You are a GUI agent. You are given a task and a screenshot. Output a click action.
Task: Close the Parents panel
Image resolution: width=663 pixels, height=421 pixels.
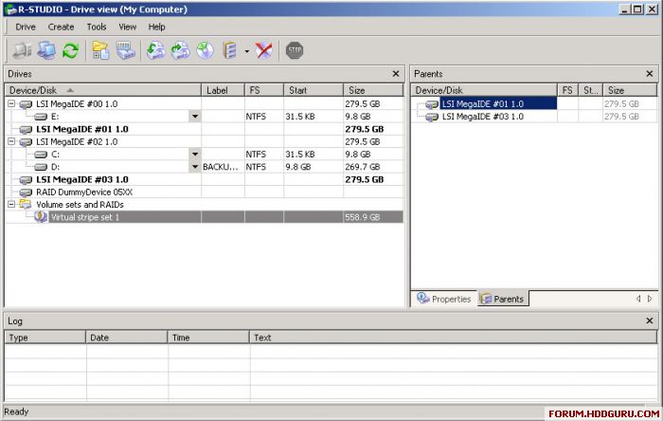(x=650, y=74)
